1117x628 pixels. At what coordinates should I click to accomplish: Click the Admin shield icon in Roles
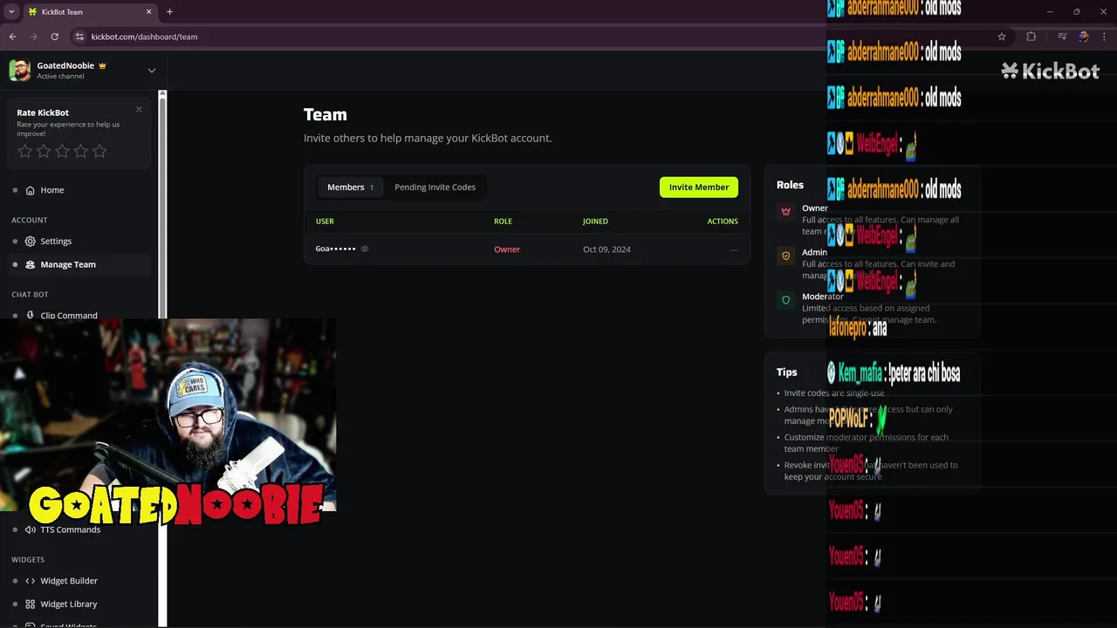(x=785, y=256)
